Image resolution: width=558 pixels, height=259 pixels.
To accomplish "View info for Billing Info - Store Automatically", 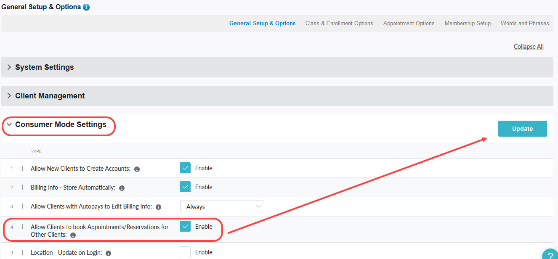I will tap(122, 188).
